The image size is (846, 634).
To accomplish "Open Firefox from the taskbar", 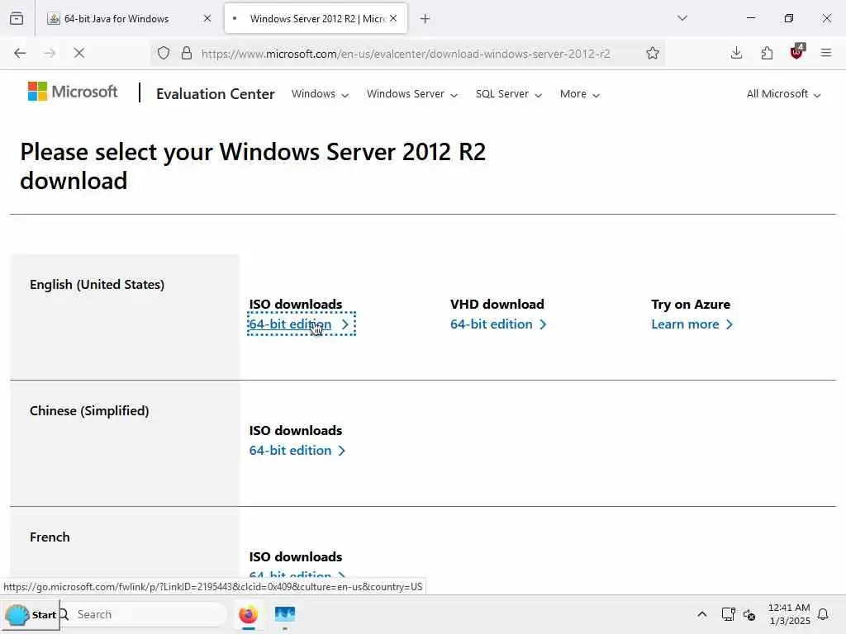I will tap(248, 614).
